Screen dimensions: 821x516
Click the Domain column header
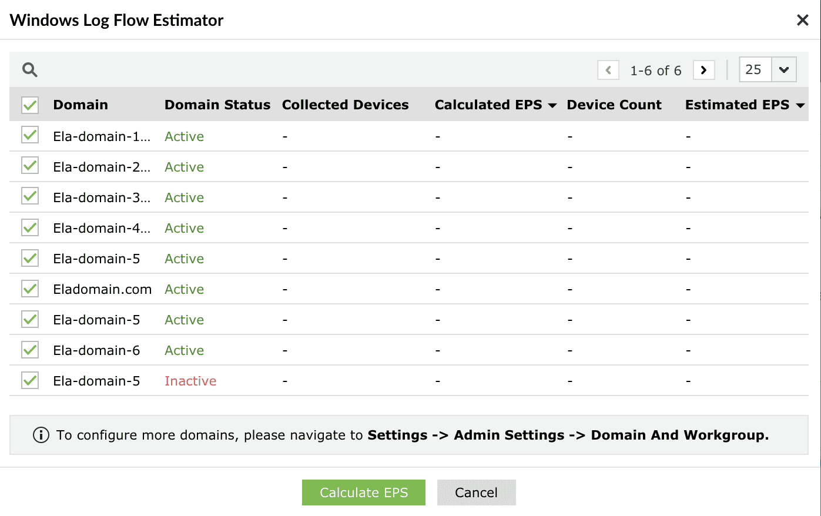point(81,105)
